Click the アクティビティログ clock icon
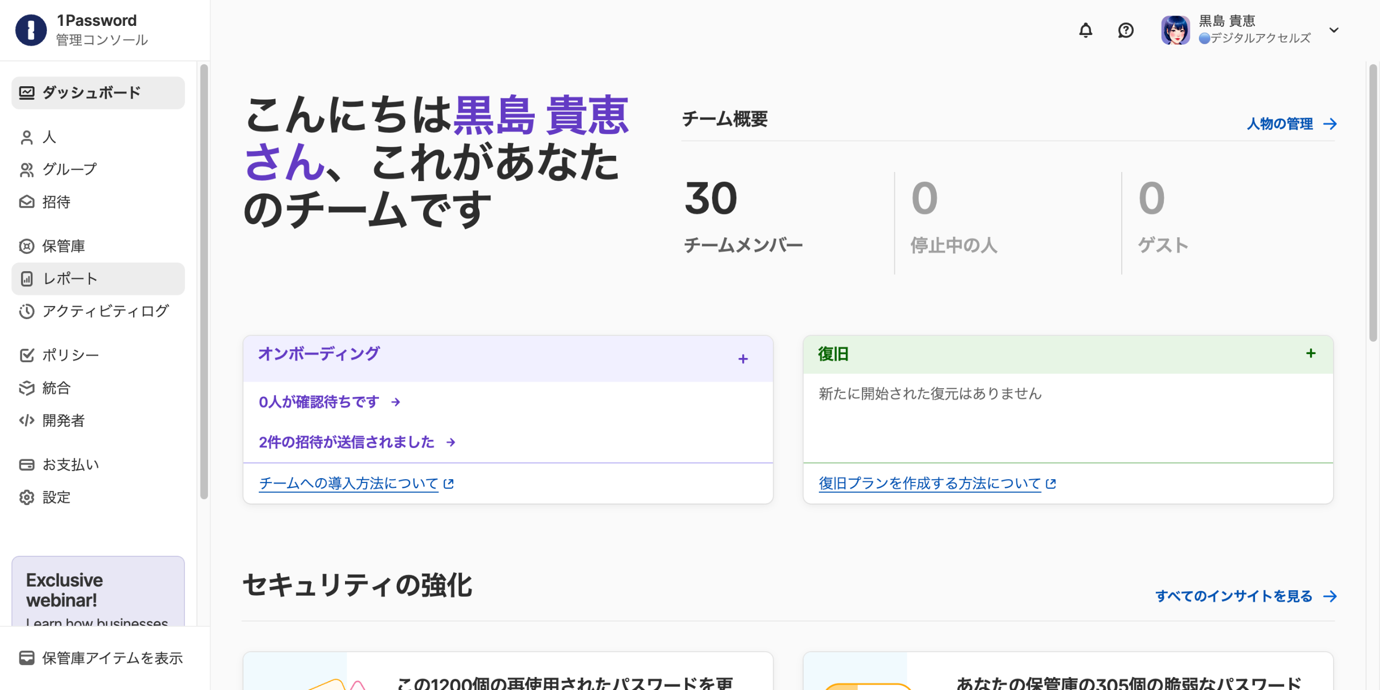 [x=26, y=312]
